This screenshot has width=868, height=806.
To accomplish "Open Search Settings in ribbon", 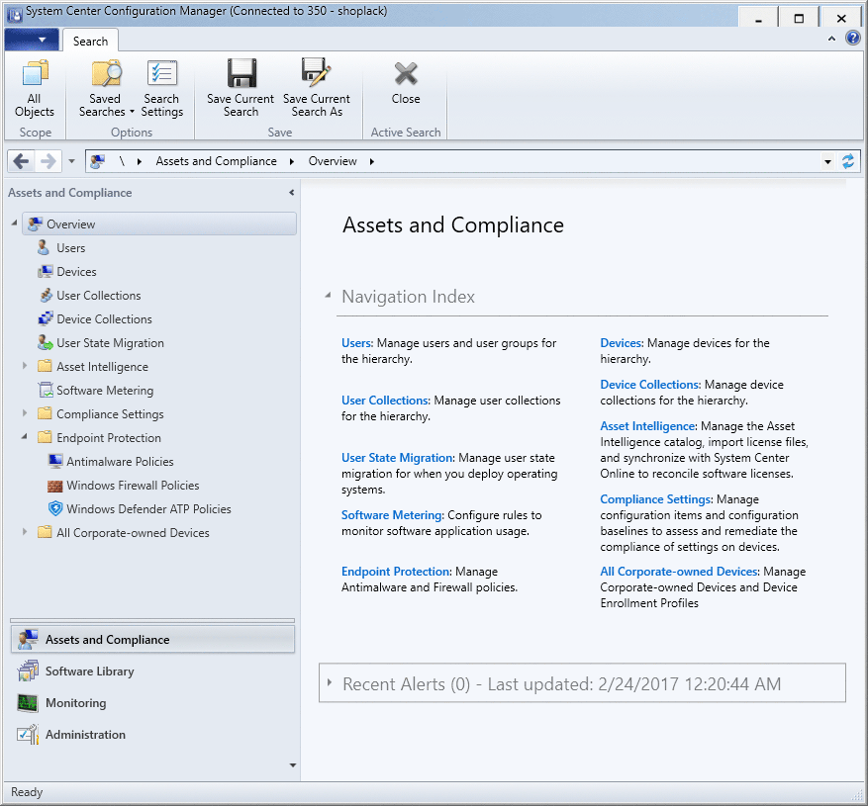I will pyautogui.click(x=161, y=88).
